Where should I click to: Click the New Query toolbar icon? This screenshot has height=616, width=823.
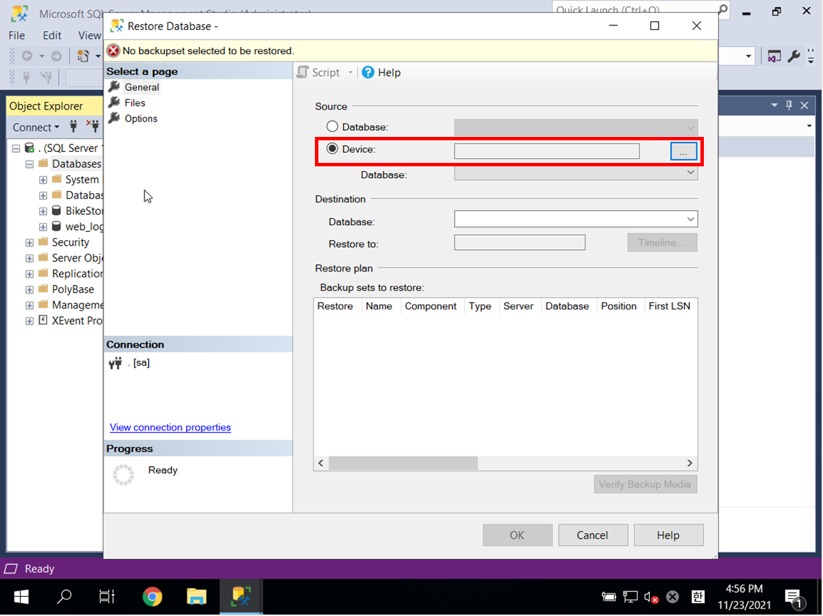pyautogui.click(x=84, y=56)
